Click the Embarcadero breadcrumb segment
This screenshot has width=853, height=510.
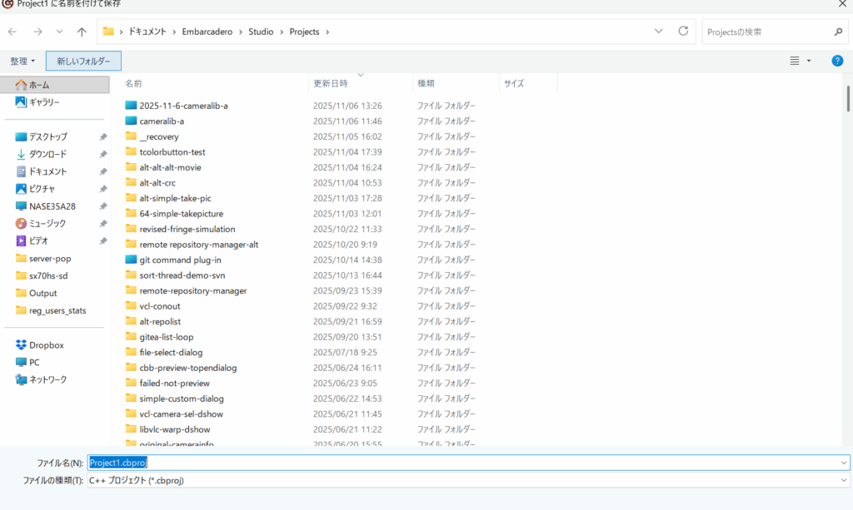tap(207, 32)
